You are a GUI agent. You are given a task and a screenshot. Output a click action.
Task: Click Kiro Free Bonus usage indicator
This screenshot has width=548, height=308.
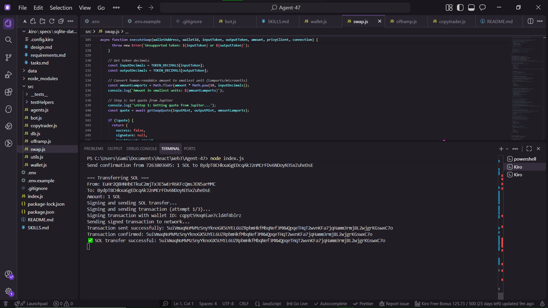pos(474,303)
